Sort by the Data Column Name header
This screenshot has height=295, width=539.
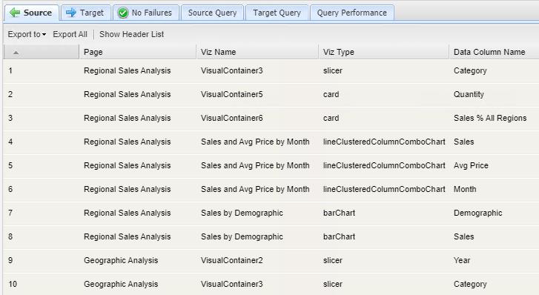point(494,52)
